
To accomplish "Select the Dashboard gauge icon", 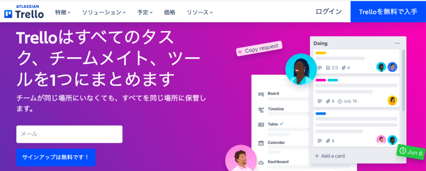I will pyautogui.click(x=261, y=162).
